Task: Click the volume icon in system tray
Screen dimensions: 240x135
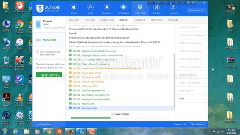Action: point(222,132)
